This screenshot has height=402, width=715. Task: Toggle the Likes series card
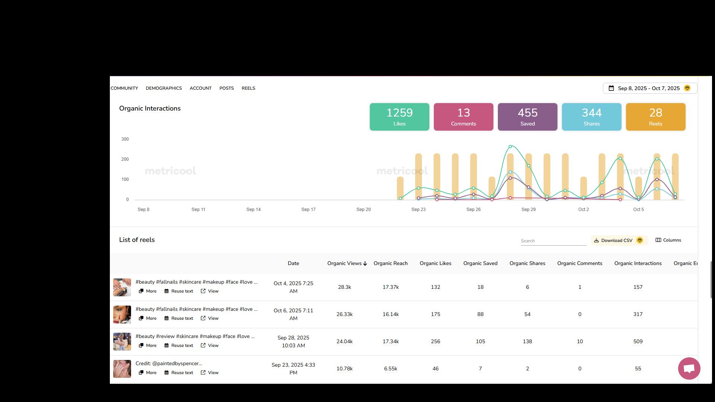399,117
